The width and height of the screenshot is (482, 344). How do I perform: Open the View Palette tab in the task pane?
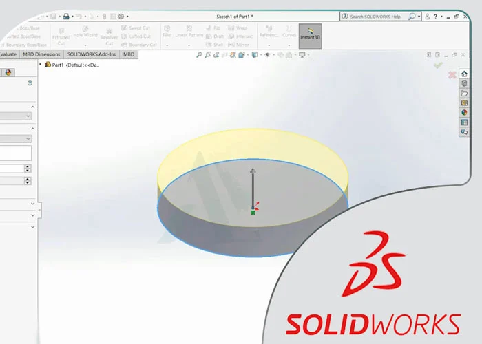coord(464,103)
